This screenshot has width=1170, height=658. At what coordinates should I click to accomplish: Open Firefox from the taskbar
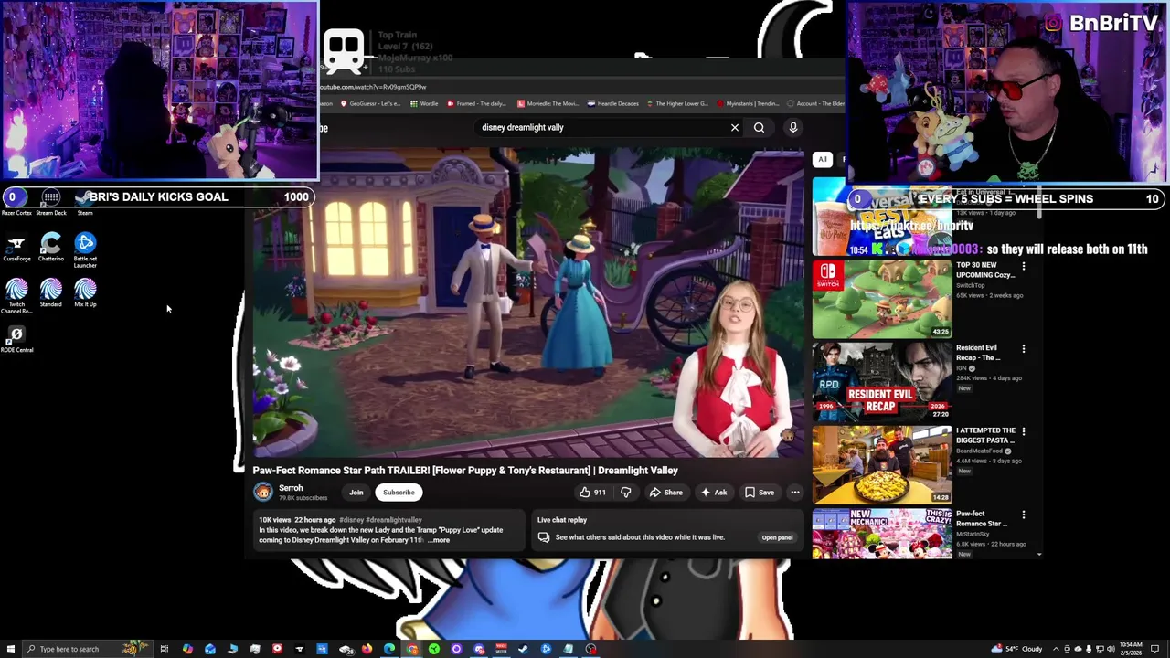click(367, 649)
